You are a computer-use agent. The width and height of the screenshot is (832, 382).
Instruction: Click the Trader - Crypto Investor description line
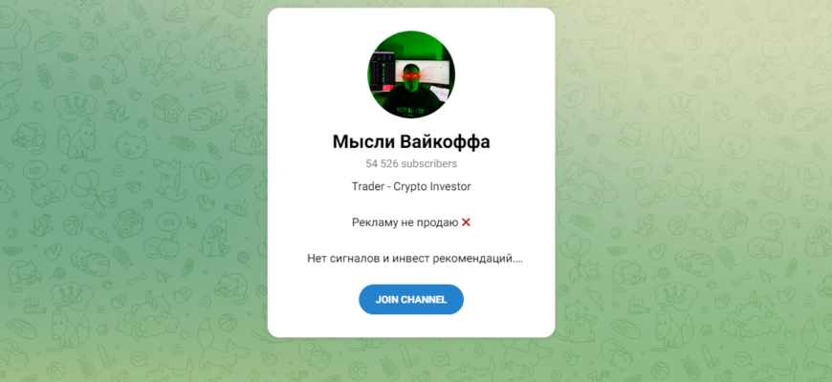point(411,186)
